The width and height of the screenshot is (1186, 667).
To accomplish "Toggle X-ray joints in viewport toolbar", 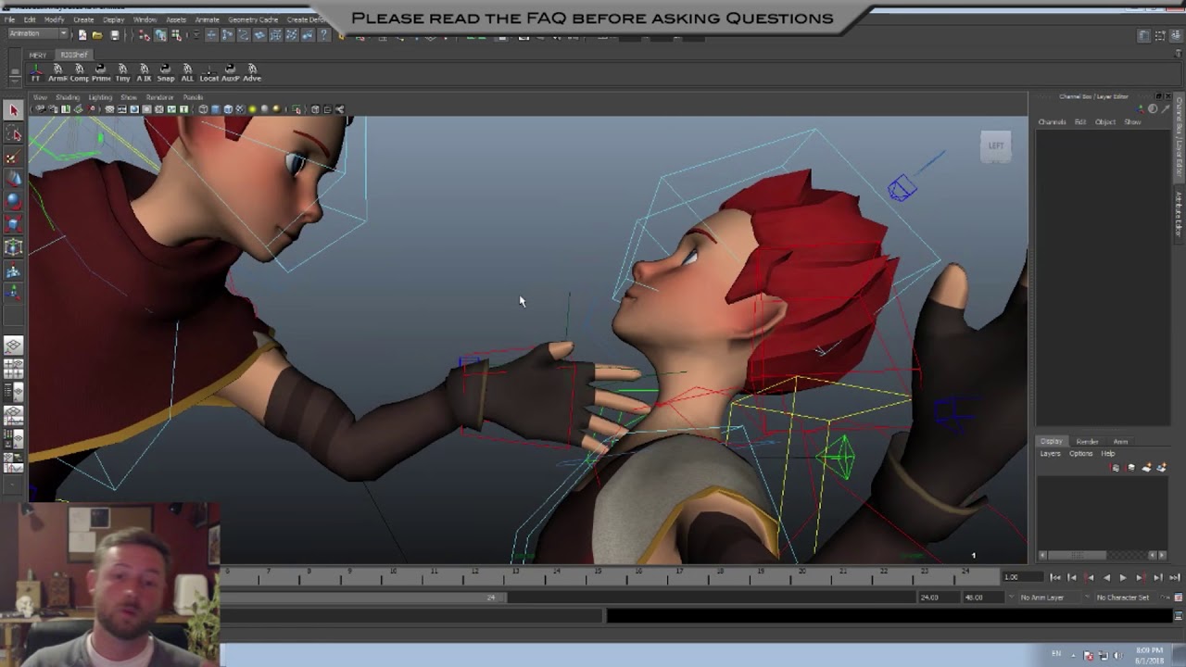I will pyautogui.click(x=339, y=109).
